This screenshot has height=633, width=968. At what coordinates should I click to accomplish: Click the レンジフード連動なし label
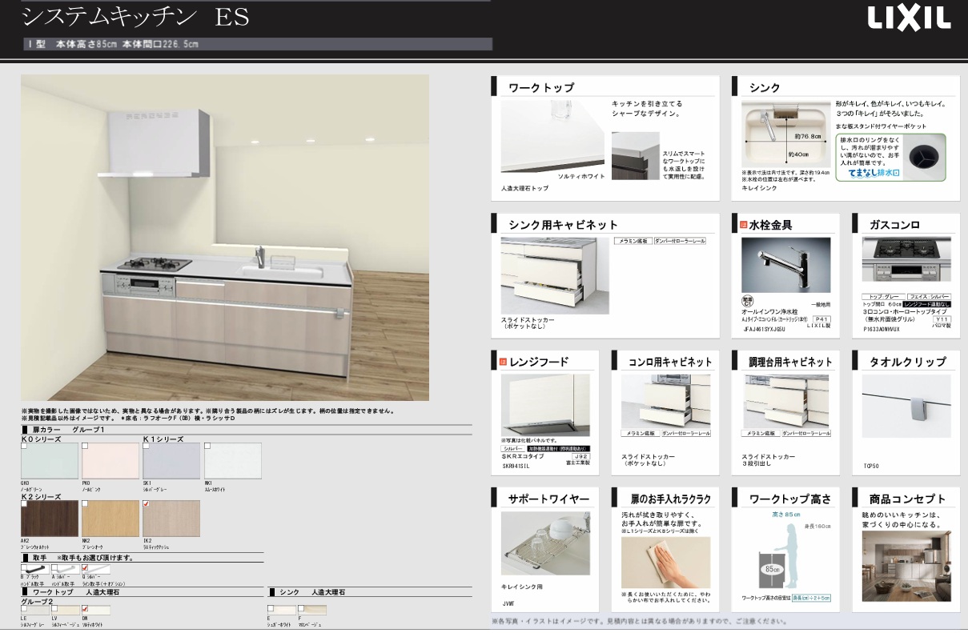click(x=927, y=304)
